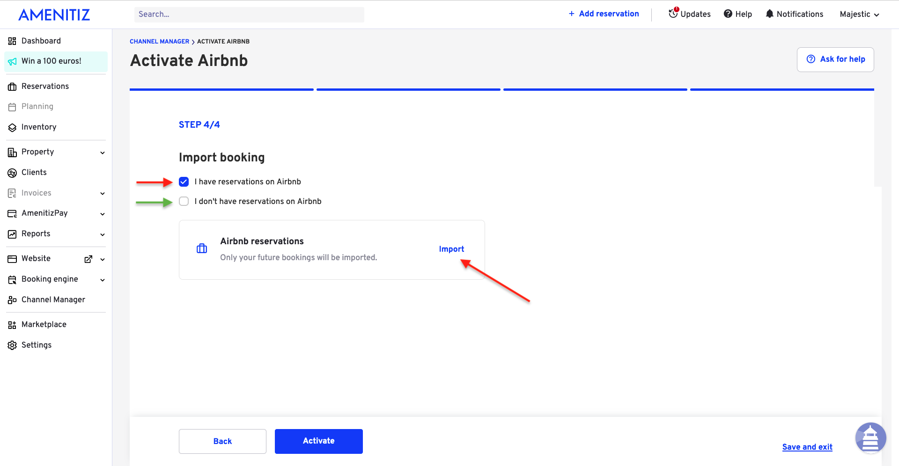Screen dimensions: 899x466
Task: Click the 'STEP 4/4' text
Action: pyautogui.click(x=199, y=124)
